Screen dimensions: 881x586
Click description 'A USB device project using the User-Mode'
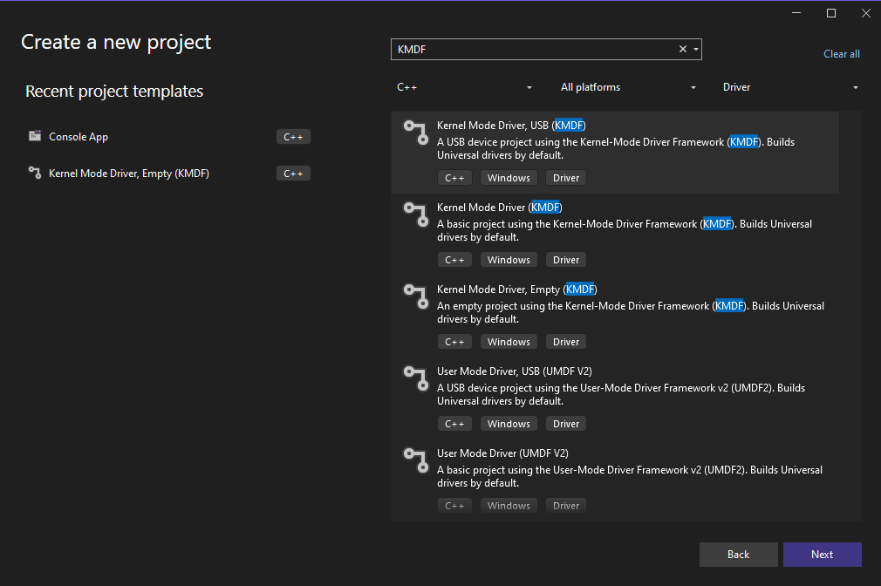(x=621, y=394)
